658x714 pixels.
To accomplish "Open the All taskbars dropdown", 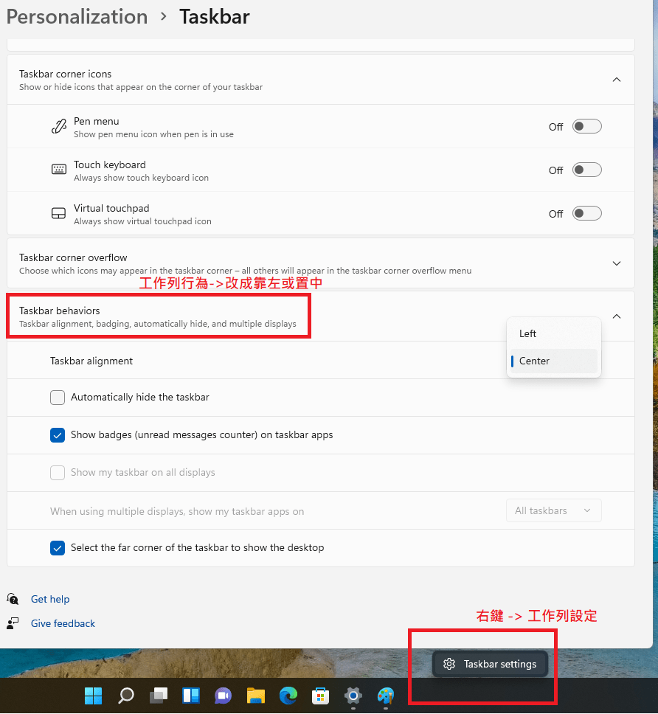I will click(553, 510).
